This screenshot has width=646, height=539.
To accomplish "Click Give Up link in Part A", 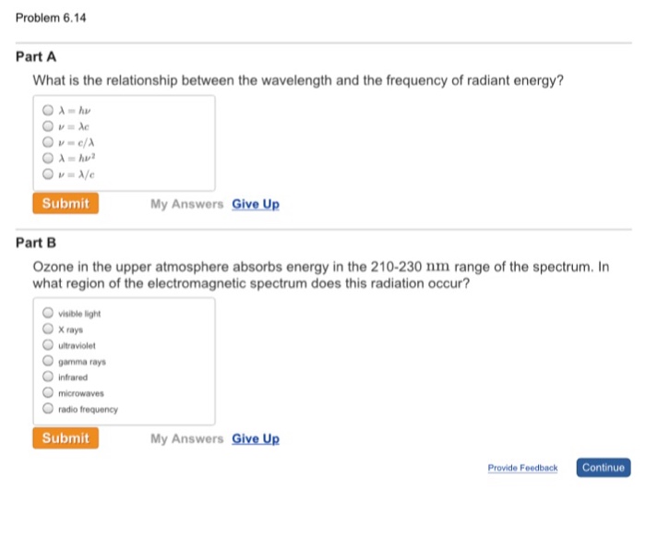I will tap(256, 205).
